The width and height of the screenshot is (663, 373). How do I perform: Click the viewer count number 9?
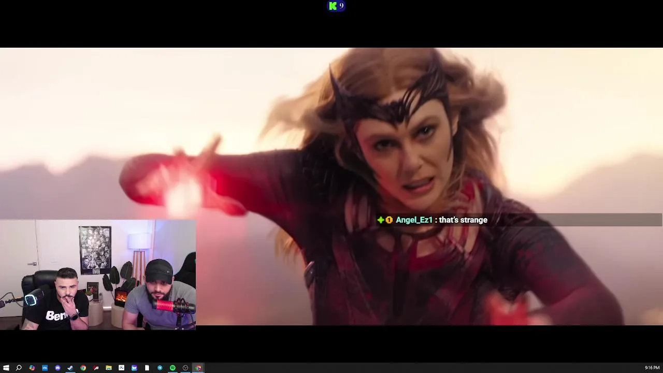coord(341,6)
